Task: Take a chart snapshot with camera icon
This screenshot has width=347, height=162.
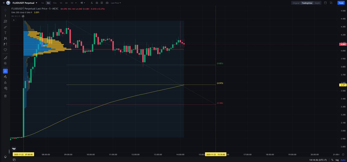Action: click(107, 3)
